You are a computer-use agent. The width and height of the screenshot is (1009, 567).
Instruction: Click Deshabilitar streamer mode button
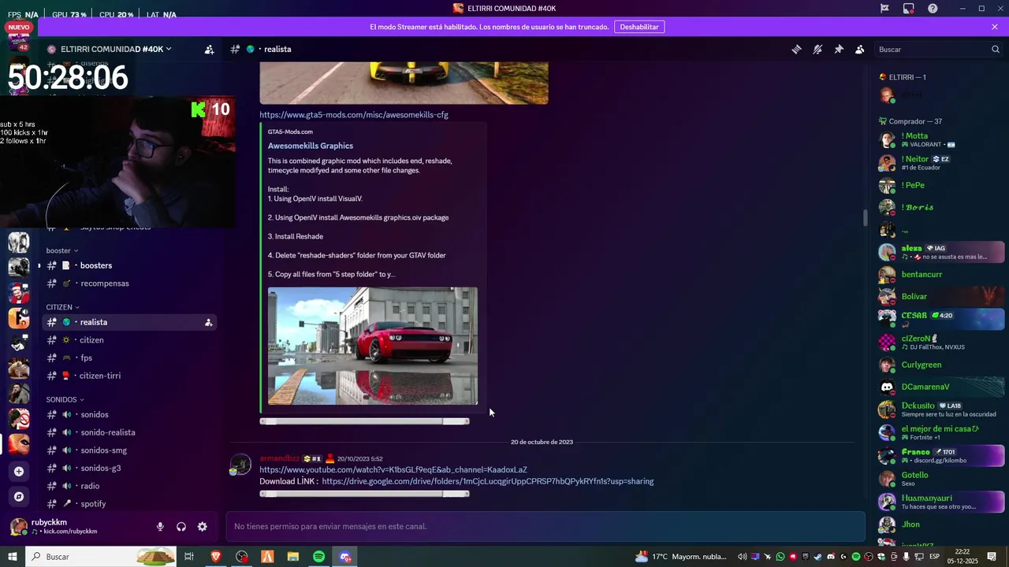point(639,27)
